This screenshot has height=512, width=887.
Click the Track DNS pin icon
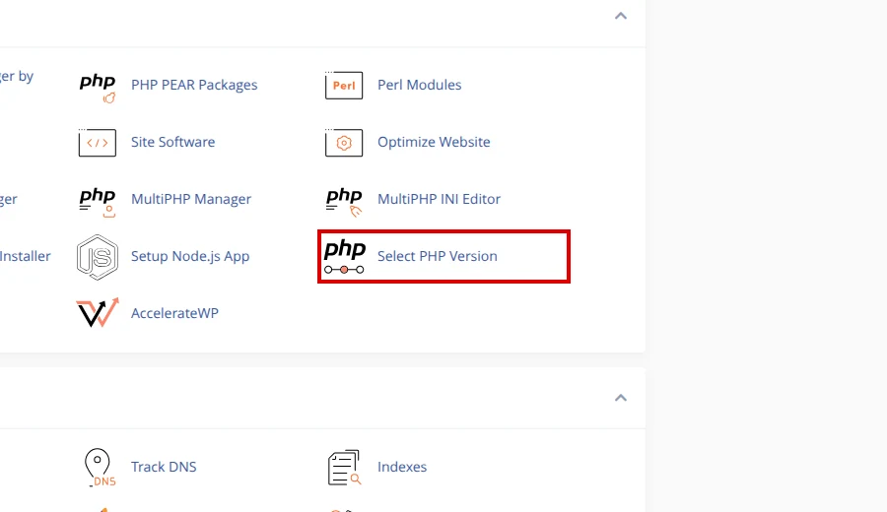100,468
